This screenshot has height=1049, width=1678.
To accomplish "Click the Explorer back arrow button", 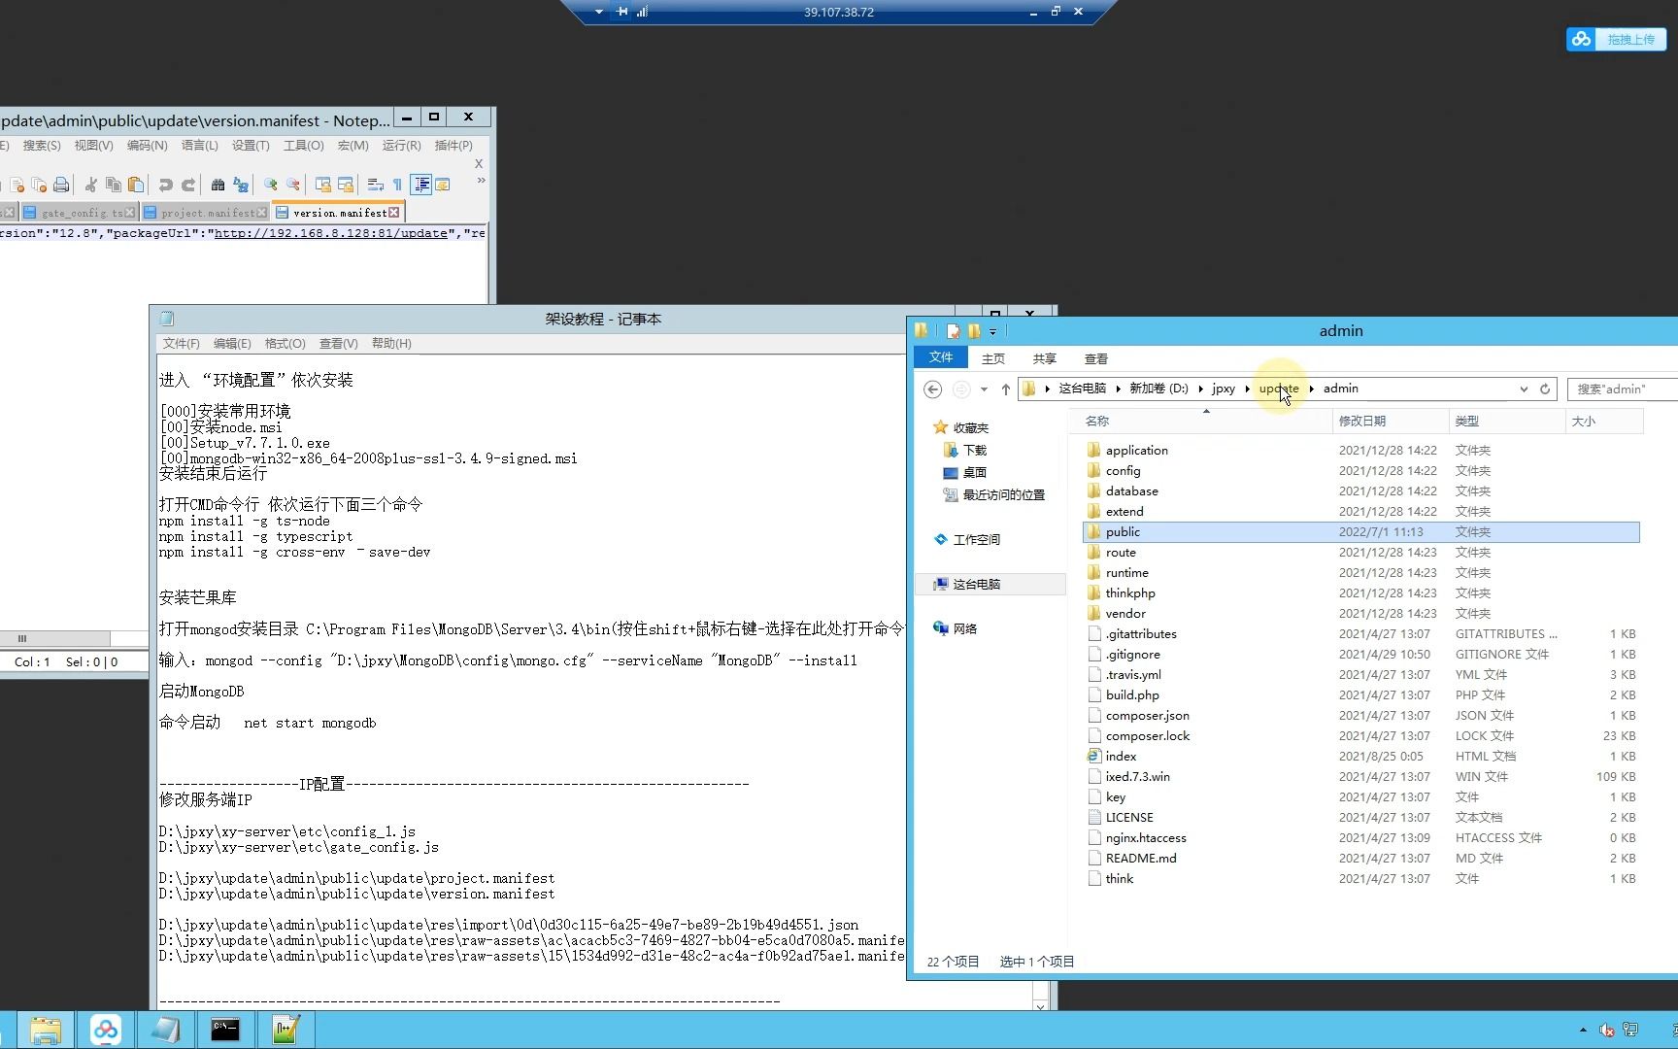I will 932,389.
